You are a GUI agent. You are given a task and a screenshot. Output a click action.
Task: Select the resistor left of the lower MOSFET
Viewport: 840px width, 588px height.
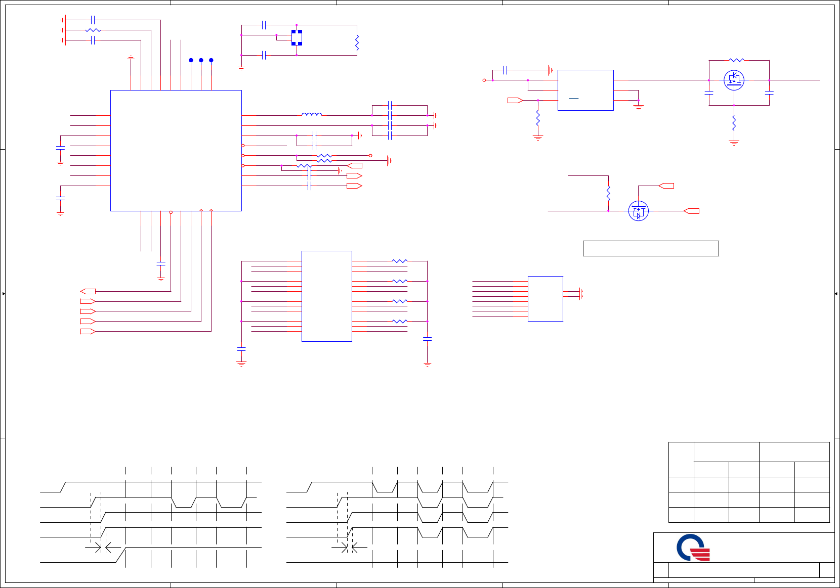point(608,193)
